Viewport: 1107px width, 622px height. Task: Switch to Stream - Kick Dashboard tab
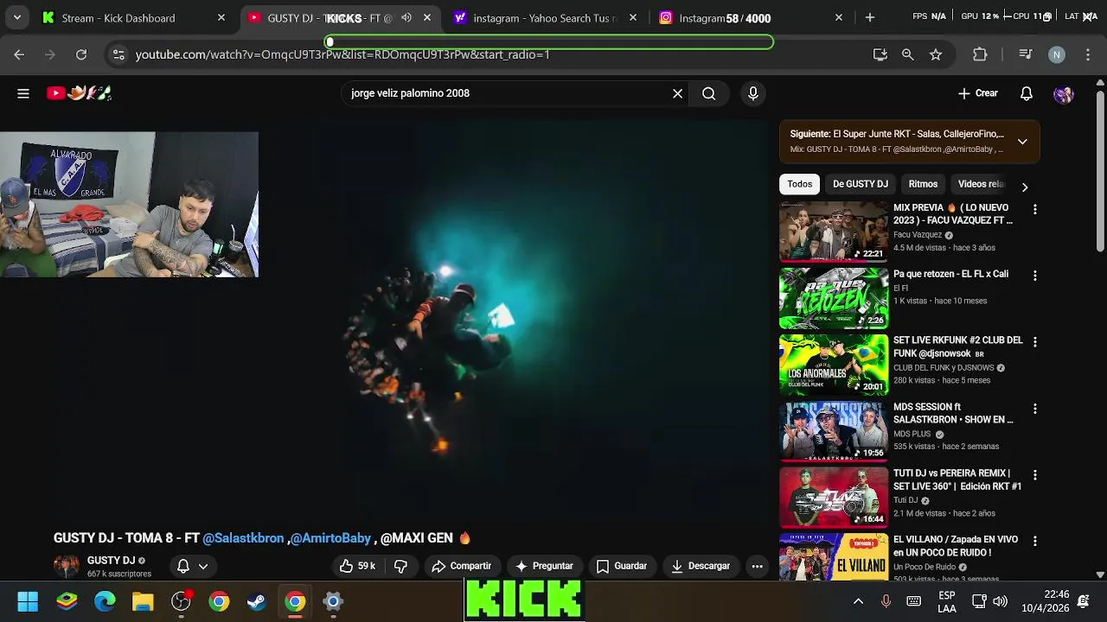coord(134,17)
